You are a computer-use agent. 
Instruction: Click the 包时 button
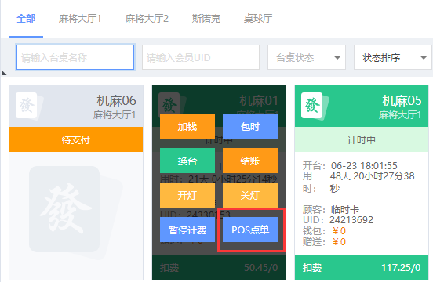click(250, 126)
